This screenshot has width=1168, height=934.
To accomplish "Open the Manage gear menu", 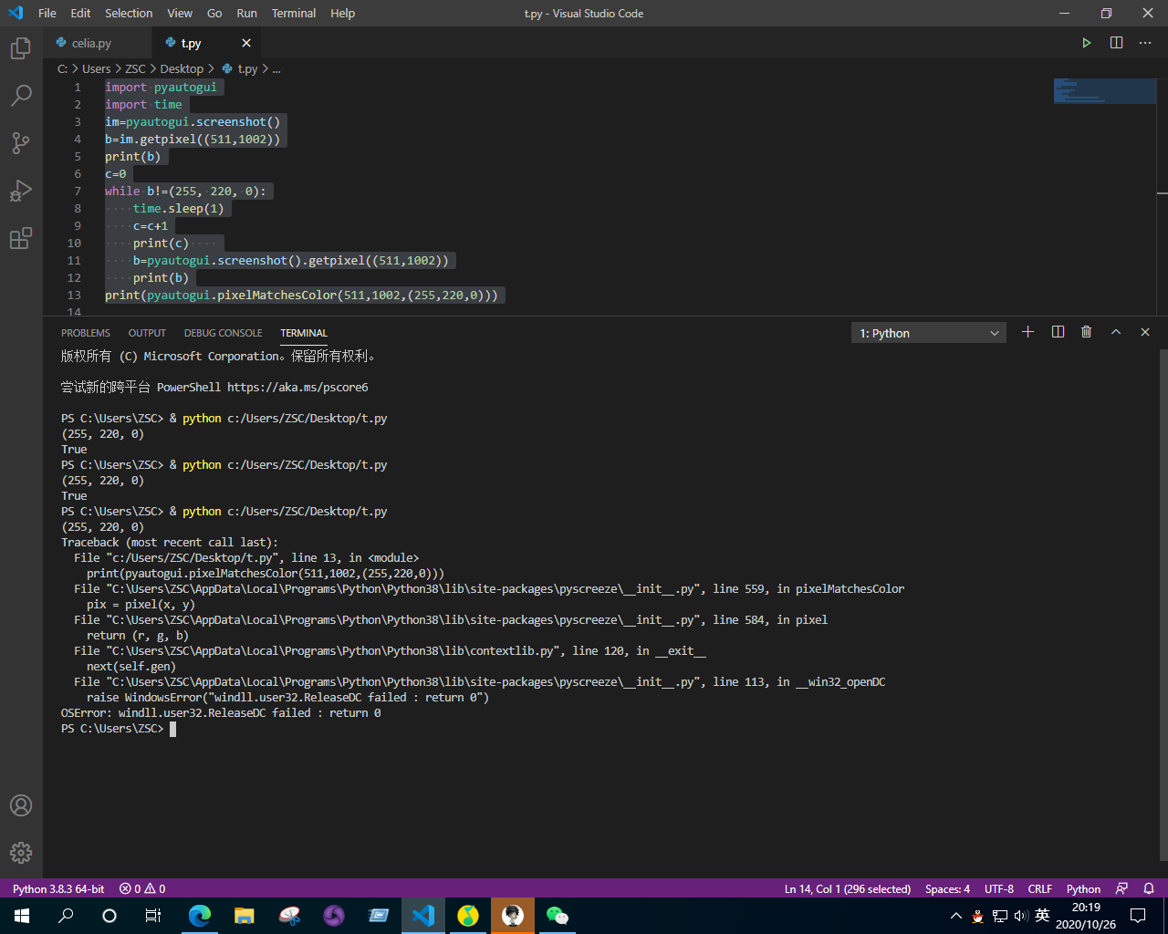I will [x=21, y=853].
